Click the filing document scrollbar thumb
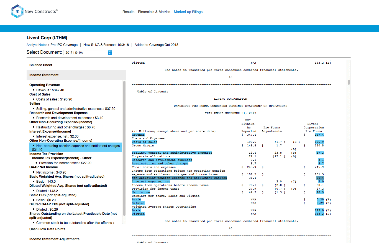This screenshot has width=379, height=243. [349, 82]
